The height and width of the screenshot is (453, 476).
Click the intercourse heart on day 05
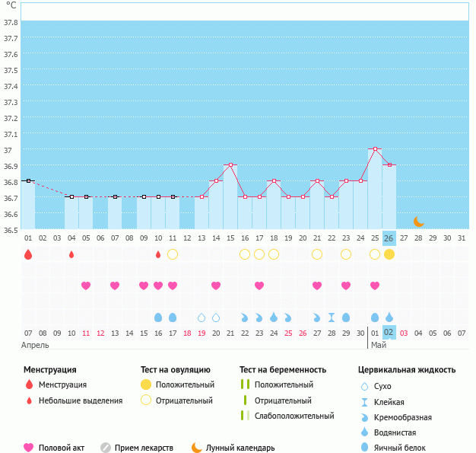(x=86, y=286)
